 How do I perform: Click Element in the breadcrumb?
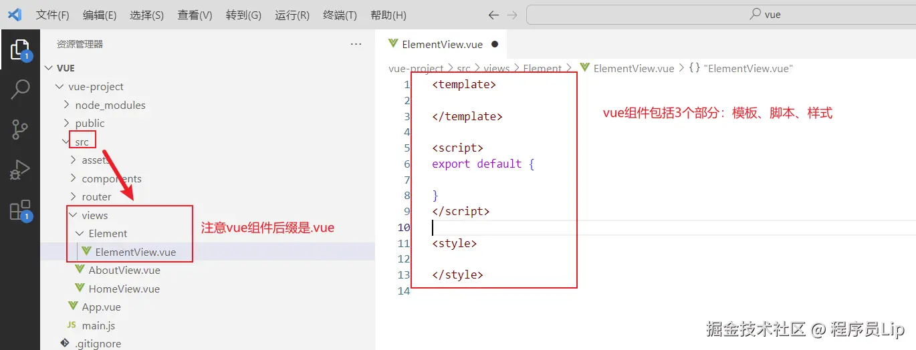coord(542,68)
